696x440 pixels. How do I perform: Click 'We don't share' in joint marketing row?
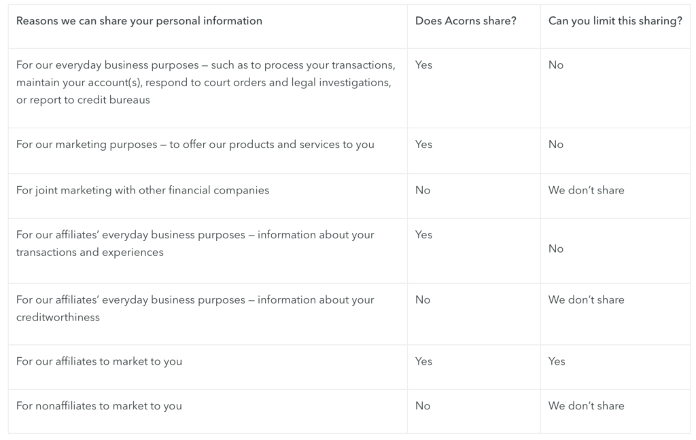click(x=586, y=190)
